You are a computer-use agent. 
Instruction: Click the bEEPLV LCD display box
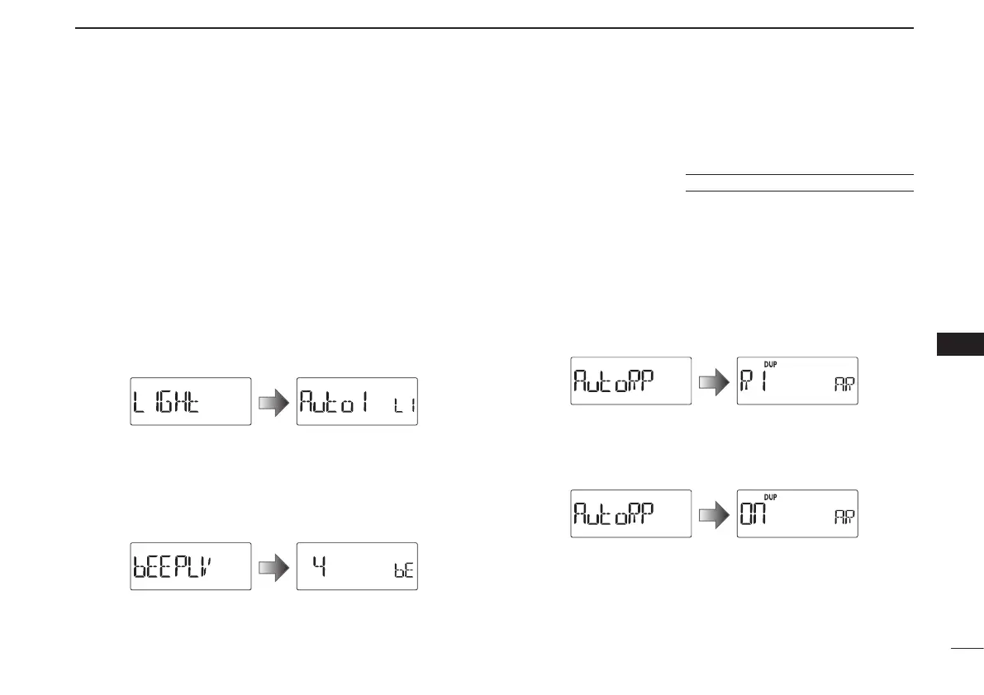pyautogui.click(x=191, y=566)
